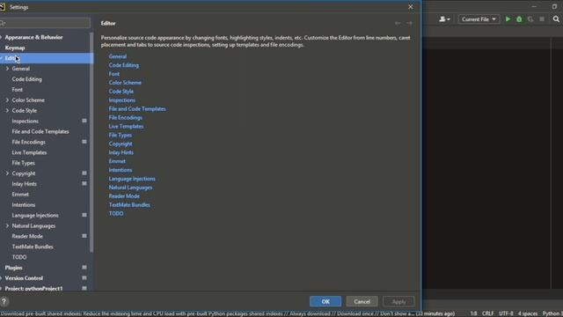Open the Inlay Hints link
This screenshot has width=563, height=317.
click(121, 152)
